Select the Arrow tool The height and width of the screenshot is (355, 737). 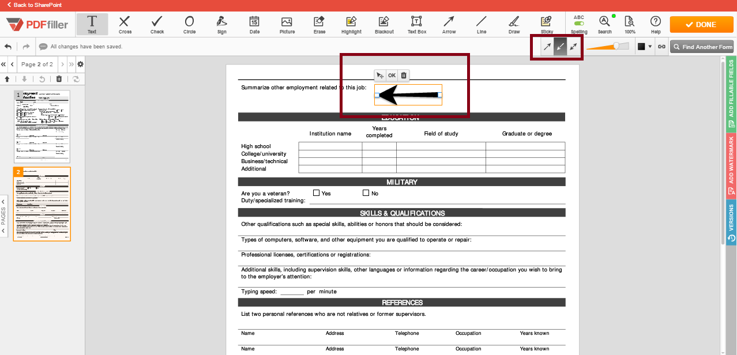pyautogui.click(x=449, y=24)
